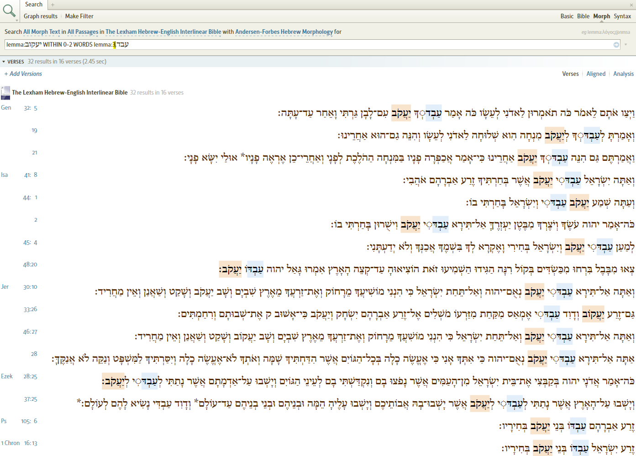Change the Lexham Hebrew-English Interlinear Bible resource
This screenshot has width=636, height=456.
pos(163,32)
